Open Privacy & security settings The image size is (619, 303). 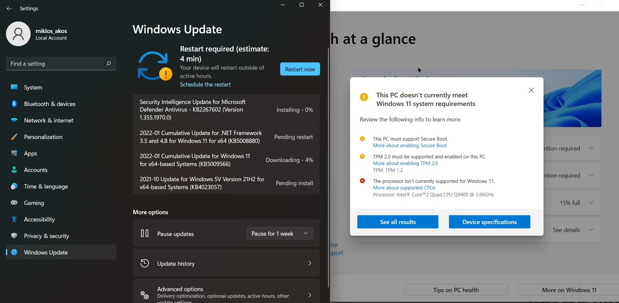pyautogui.click(x=61, y=236)
